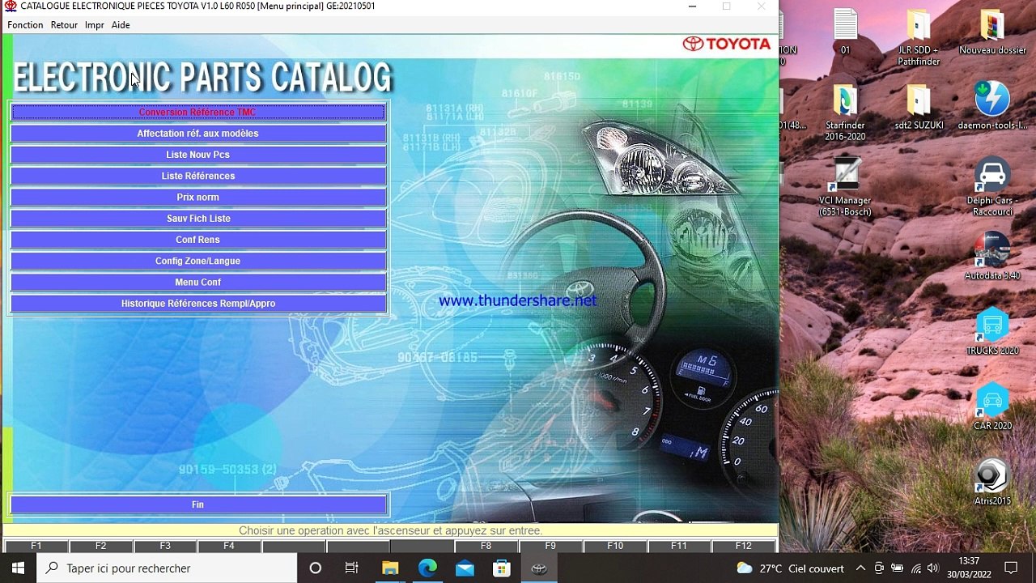Screen dimensions: 1036x583
Task: Open Liste Références
Action: point(198,176)
